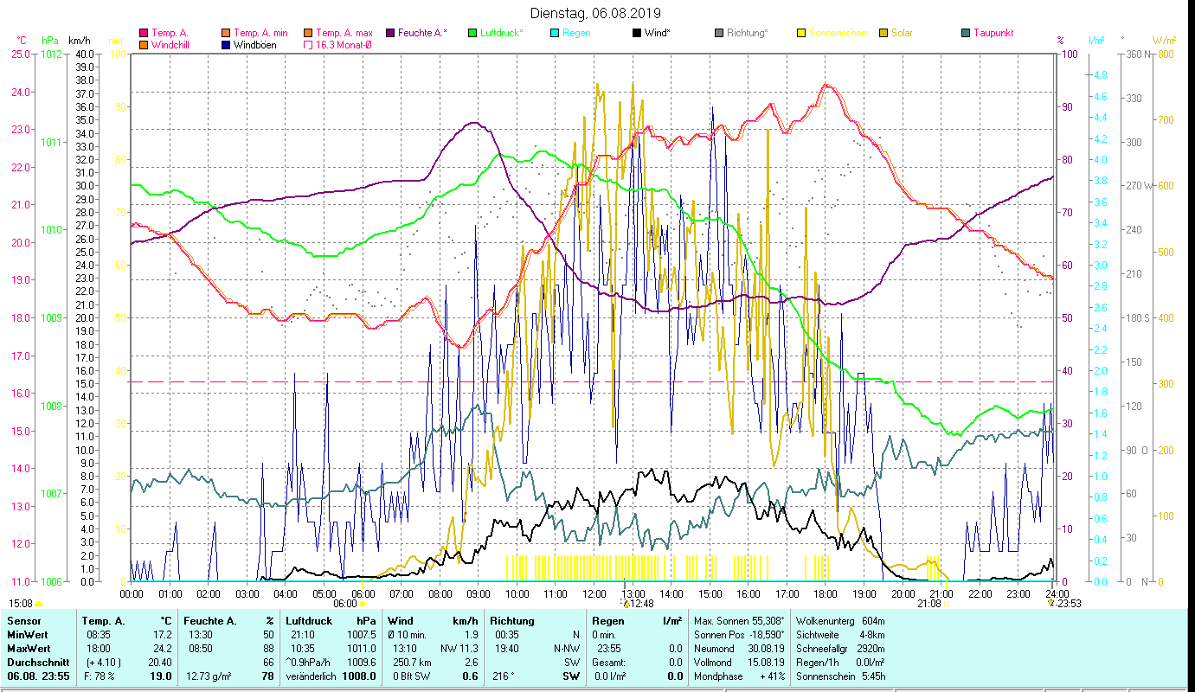This screenshot has height=692, width=1195.
Task: Click the 'MaxWert' row label
Action: [x=29, y=649]
